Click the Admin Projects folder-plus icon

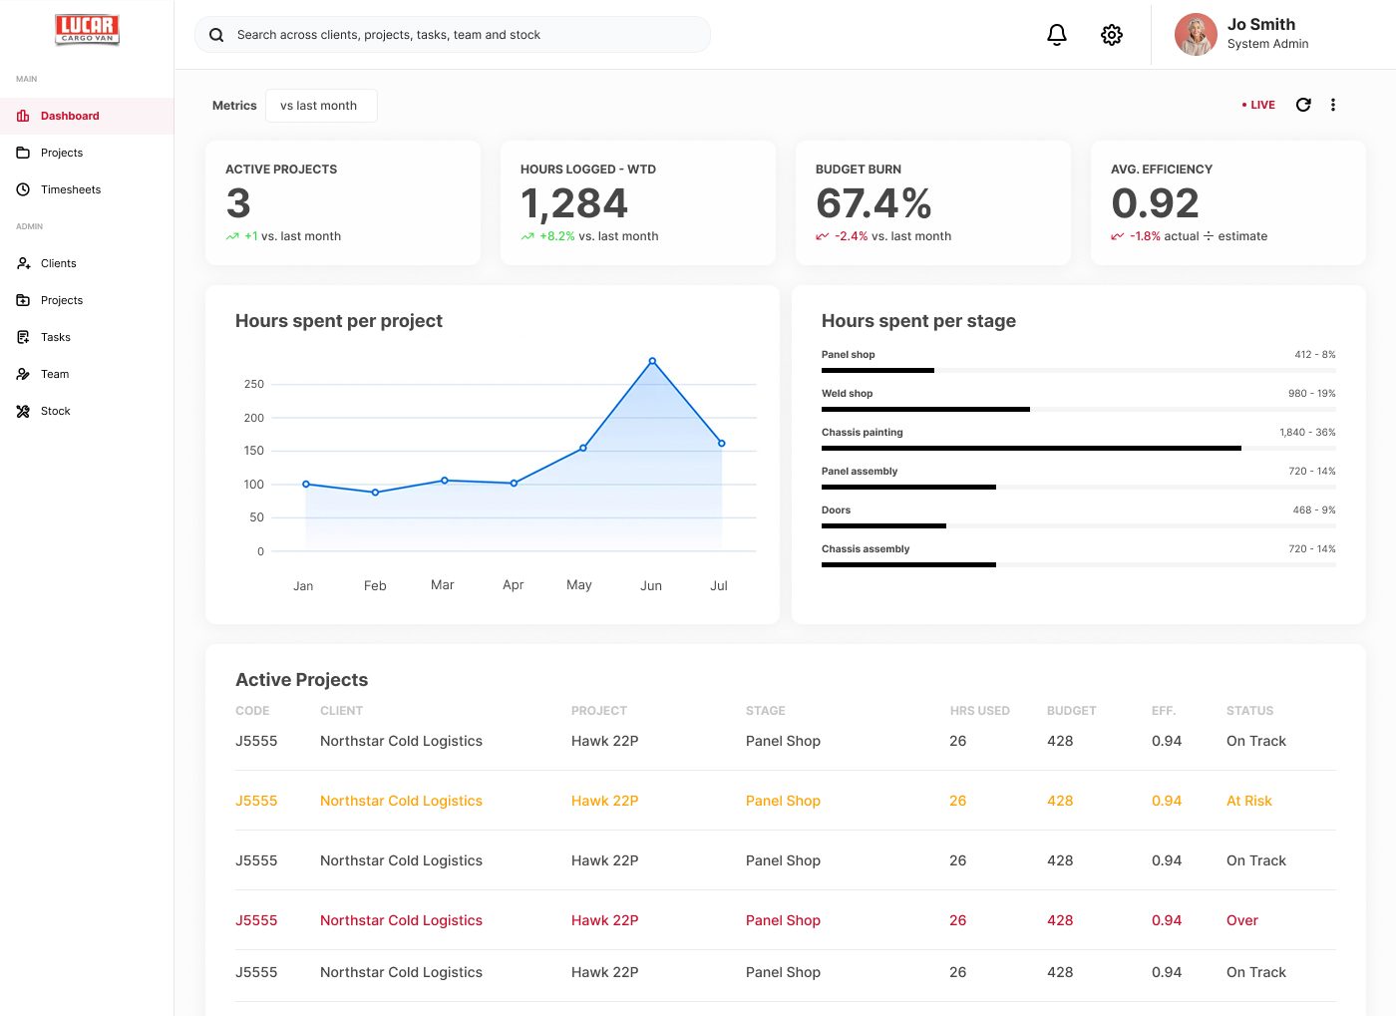tap(23, 300)
